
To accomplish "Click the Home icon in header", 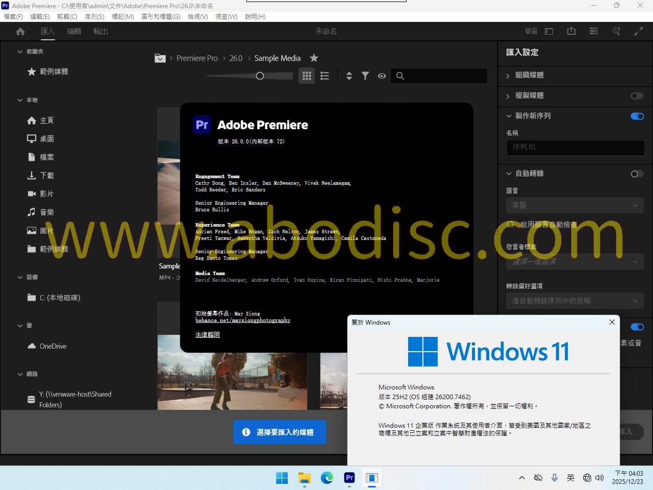I will tap(20, 32).
